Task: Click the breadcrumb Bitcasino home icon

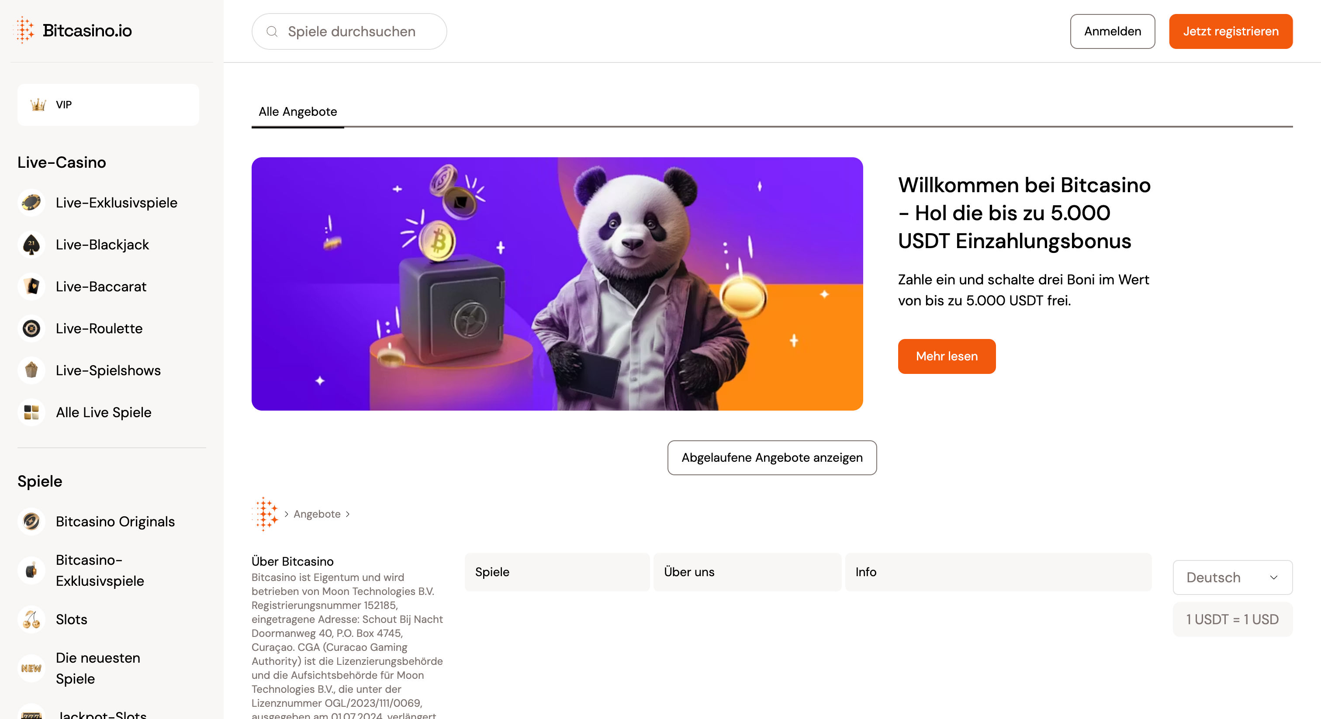Action: (266, 514)
